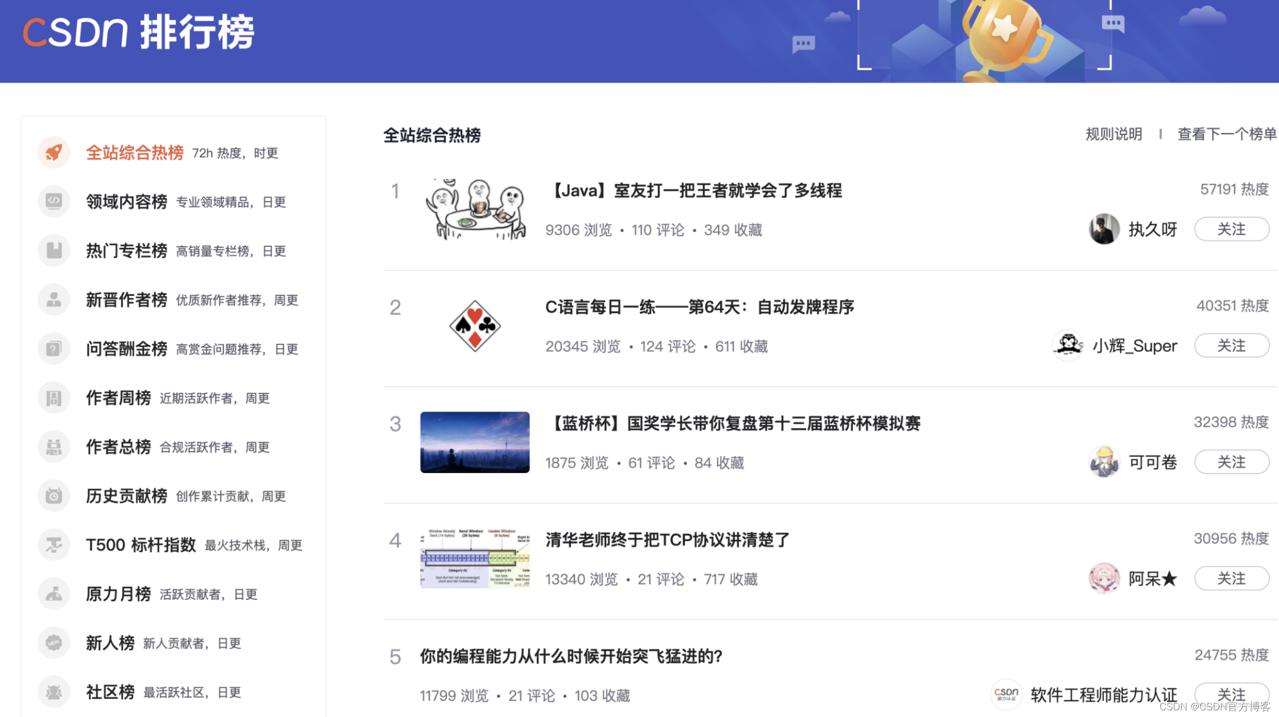Click the code icon beside 领域内容榜
The width and height of the screenshot is (1279, 717).
tap(54, 201)
